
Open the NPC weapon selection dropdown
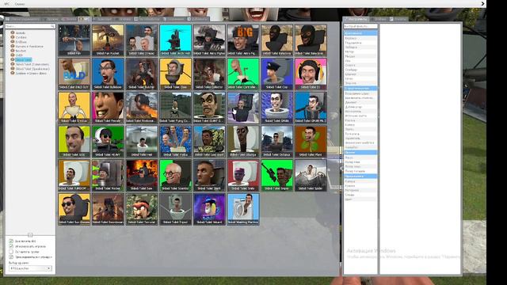(30, 268)
